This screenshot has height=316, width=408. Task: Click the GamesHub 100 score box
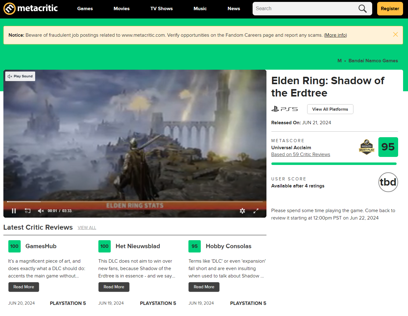[14, 246]
